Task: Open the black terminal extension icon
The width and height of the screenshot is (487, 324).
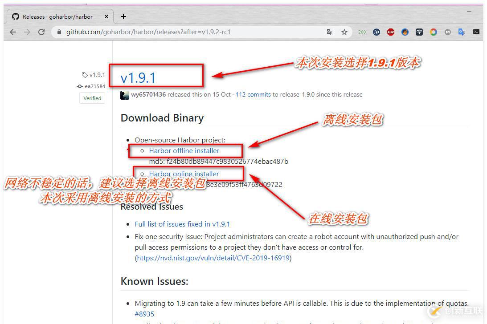Action: [x=476, y=32]
